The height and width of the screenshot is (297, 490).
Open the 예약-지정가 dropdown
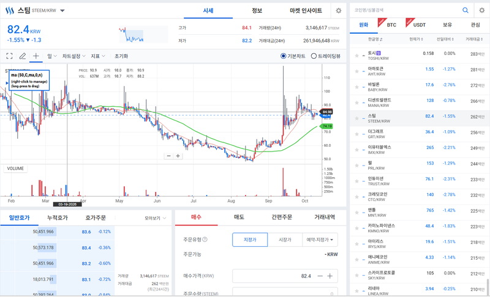(320, 240)
